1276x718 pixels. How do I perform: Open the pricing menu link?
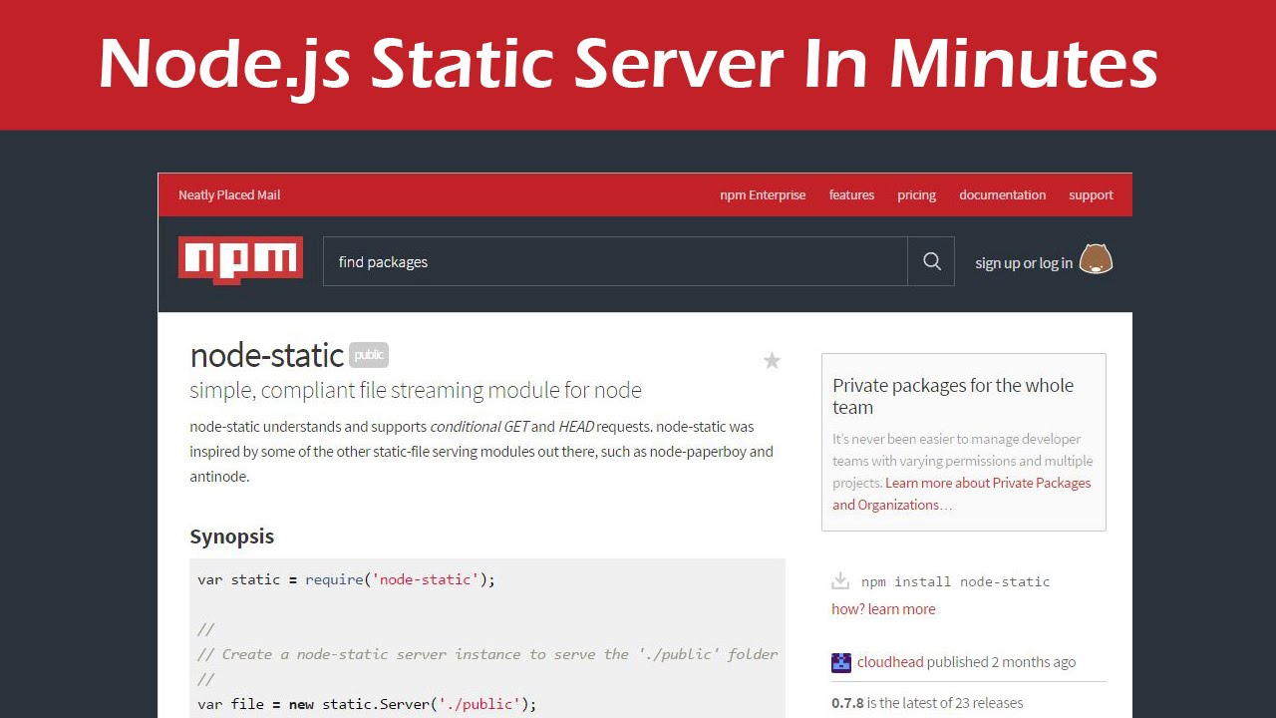point(916,195)
